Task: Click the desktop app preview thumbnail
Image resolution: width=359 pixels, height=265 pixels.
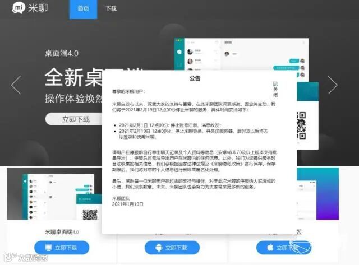Action: [54, 194]
